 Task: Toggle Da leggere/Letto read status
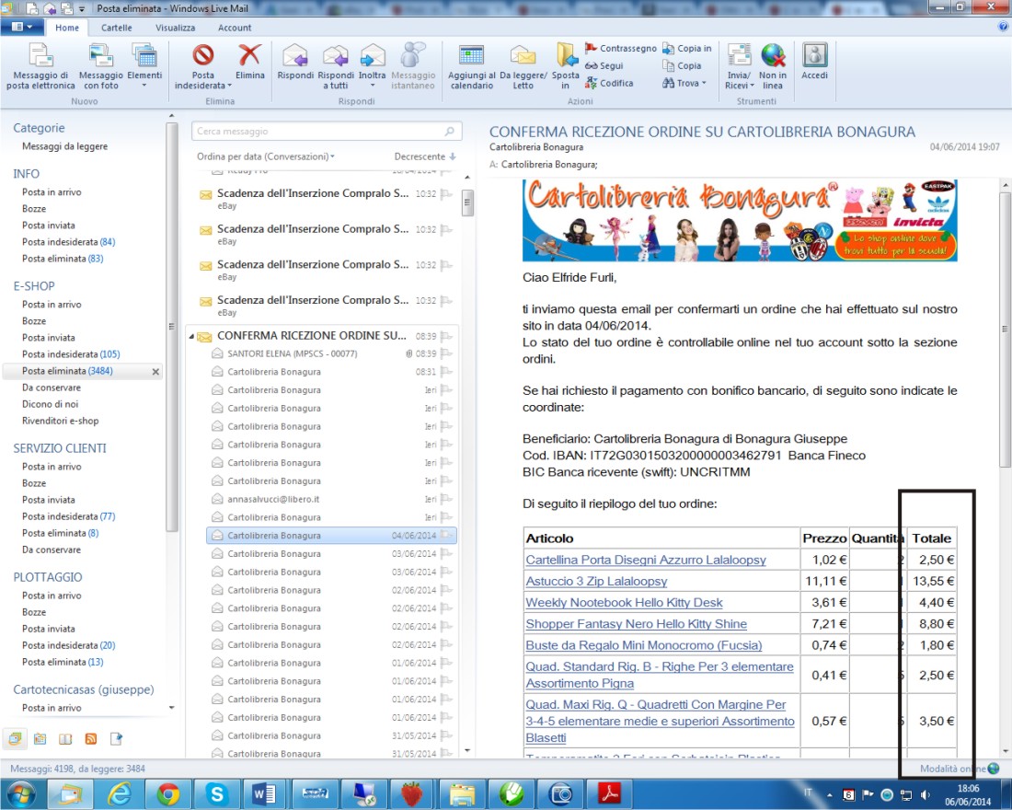523,66
